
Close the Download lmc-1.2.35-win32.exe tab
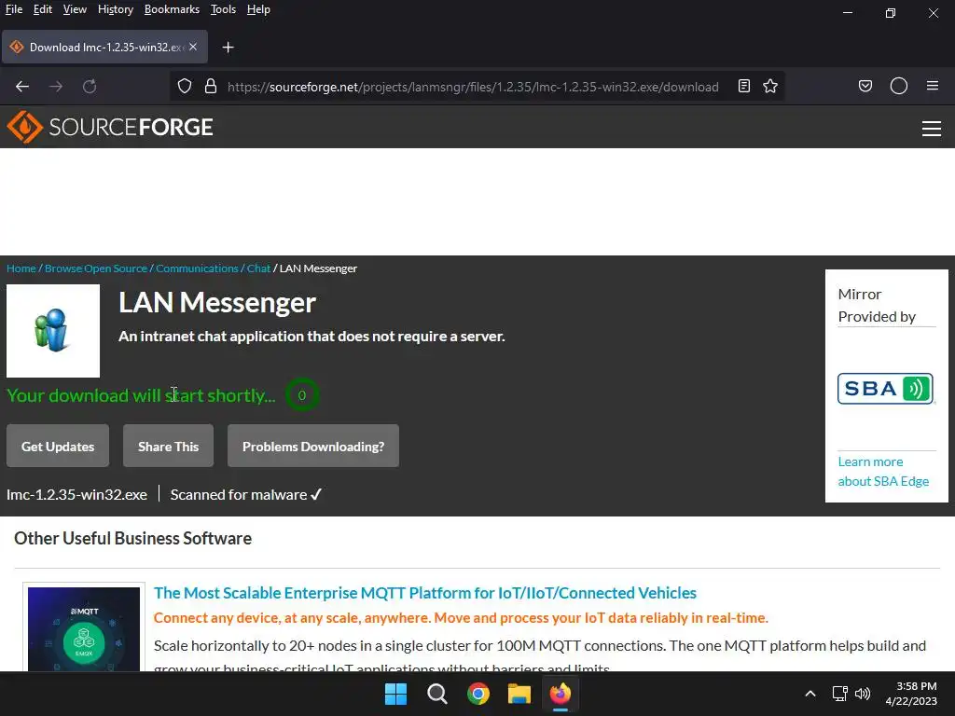point(193,47)
